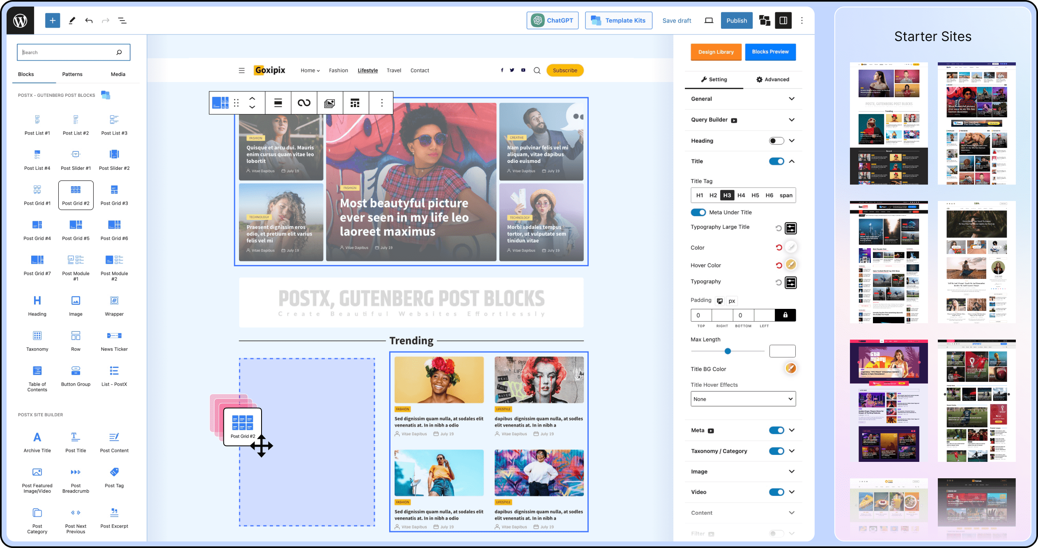Expand the Query Builder section chevron
This screenshot has width=1038, height=548.
pyautogui.click(x=792, y=120)
